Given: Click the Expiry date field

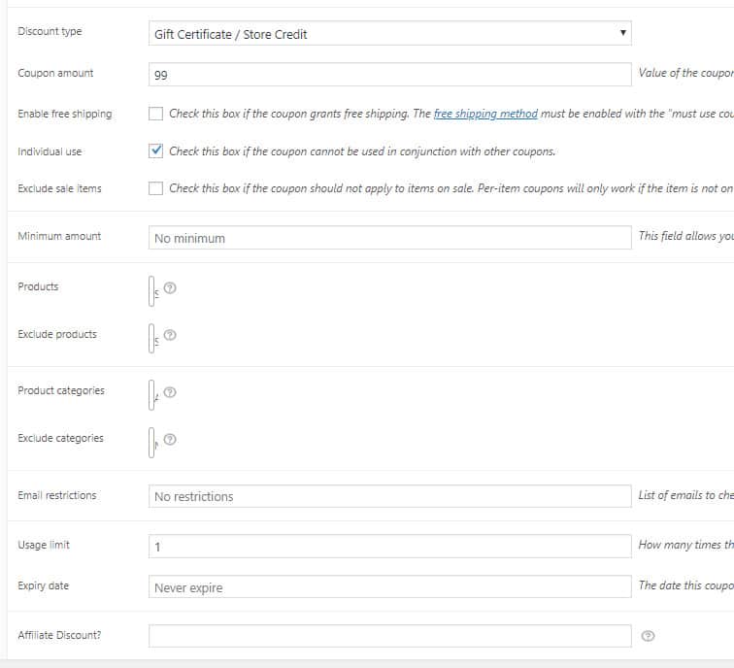Looking at the screenshot, I should [x=389, y=587].
